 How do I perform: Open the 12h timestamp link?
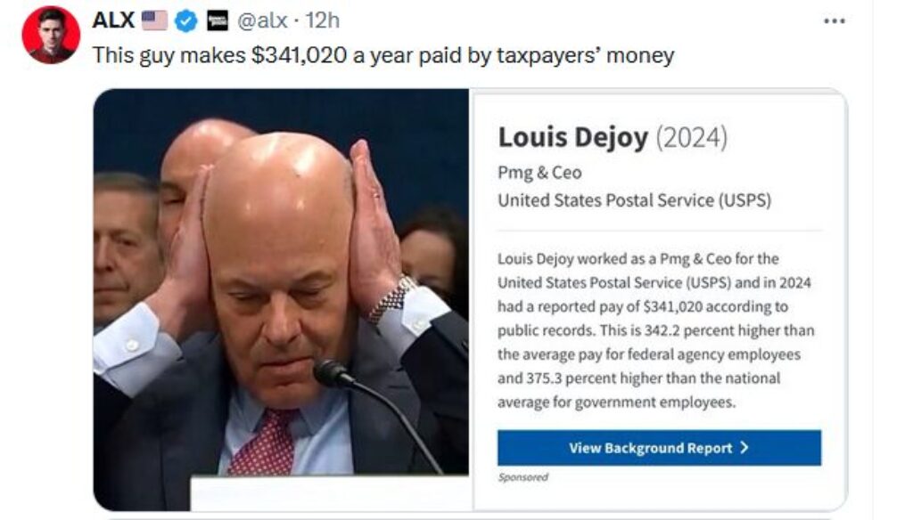[x=323, y=21]
